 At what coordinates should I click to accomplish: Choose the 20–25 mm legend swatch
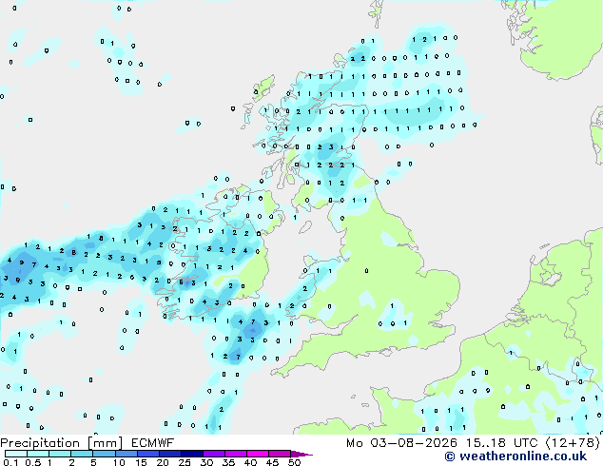pyautogui.click(x=169, y=454)
